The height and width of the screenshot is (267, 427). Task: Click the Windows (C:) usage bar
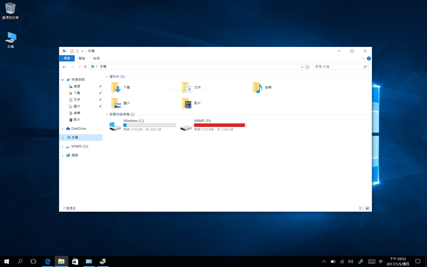pyautogui.click(x=149, y=125)
